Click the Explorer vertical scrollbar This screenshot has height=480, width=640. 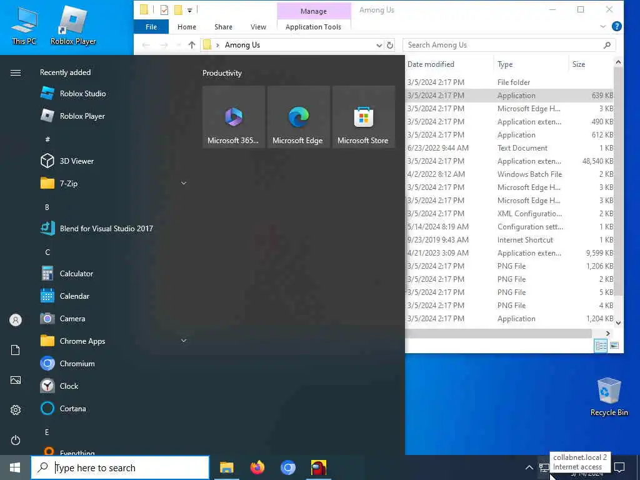click(x=618, y=181)
